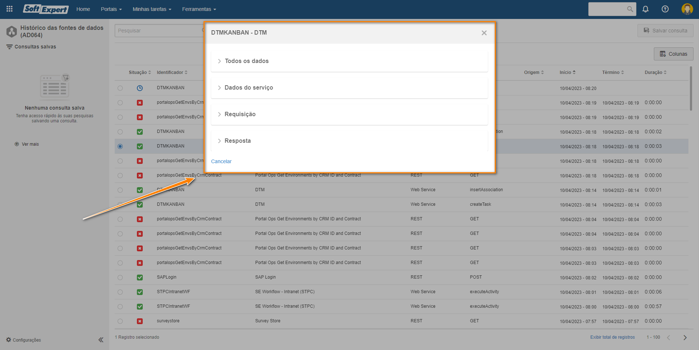
Task: Open the Minhas tarefas menu
Action: (x=151, y=9)
